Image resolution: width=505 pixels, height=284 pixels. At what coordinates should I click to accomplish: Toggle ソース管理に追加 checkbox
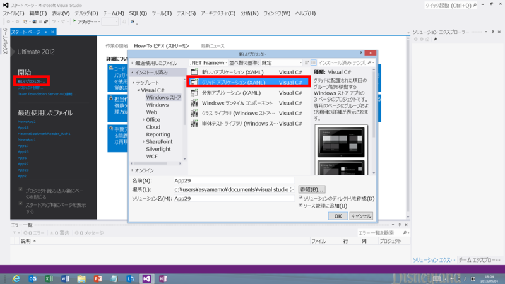pos(300,205)
